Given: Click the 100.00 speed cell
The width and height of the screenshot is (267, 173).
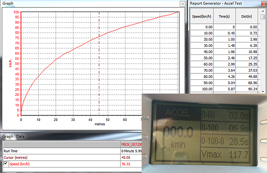Looking at the screenshot, I should coord(202,89).
